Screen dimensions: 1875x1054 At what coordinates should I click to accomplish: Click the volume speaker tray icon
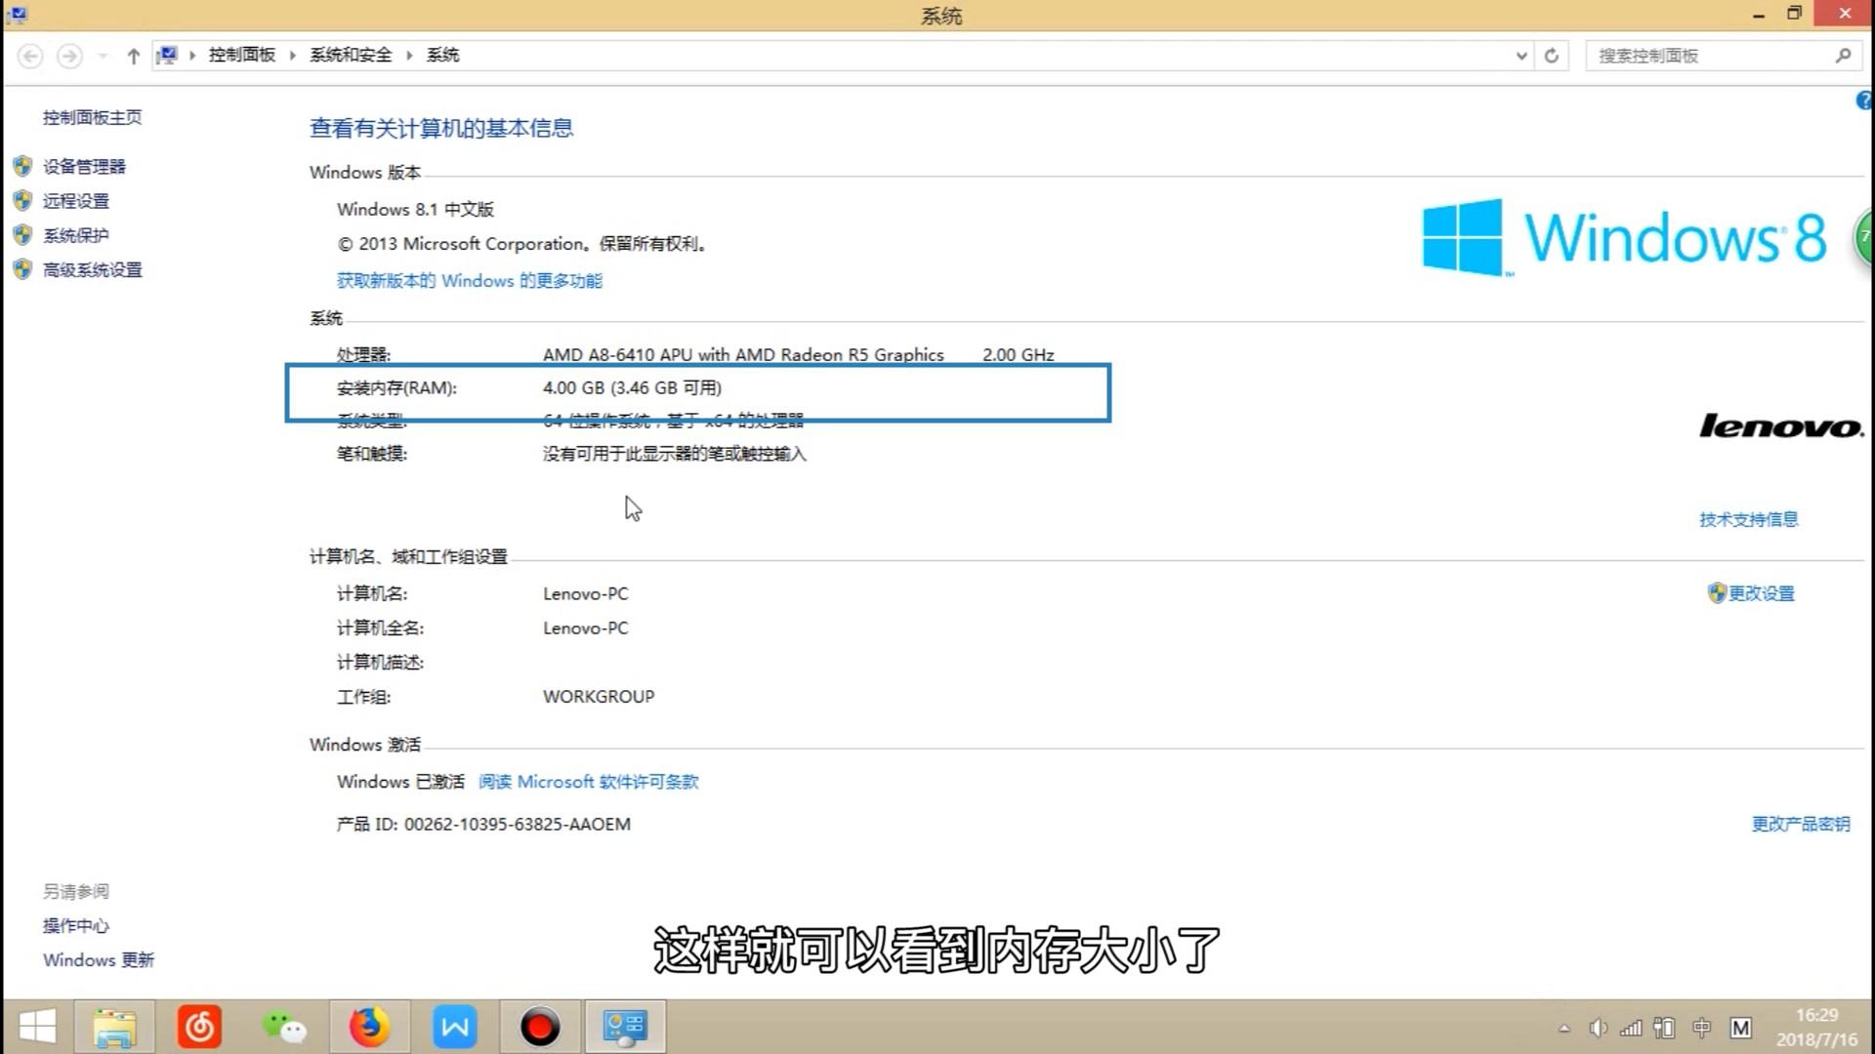click(1598, 1028)
